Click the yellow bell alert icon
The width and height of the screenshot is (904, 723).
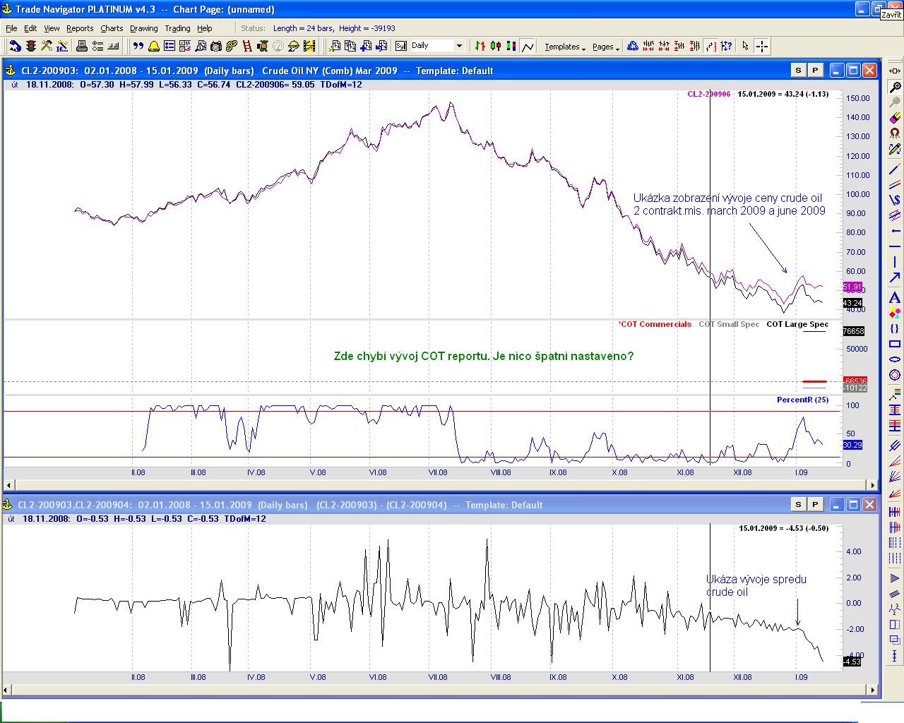(153, 46)
